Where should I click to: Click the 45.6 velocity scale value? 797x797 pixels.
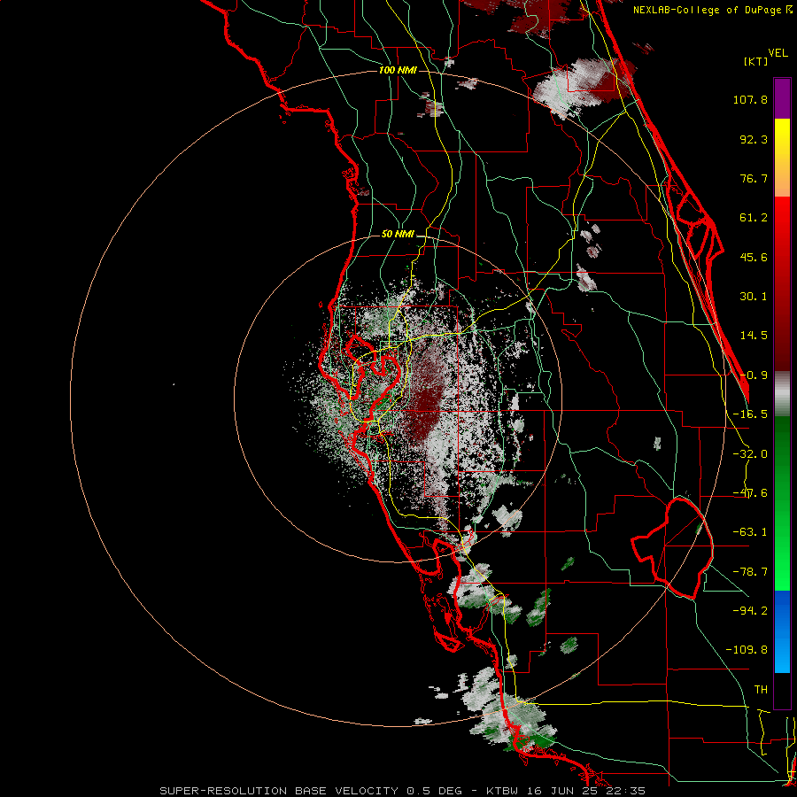click(754, 257)
